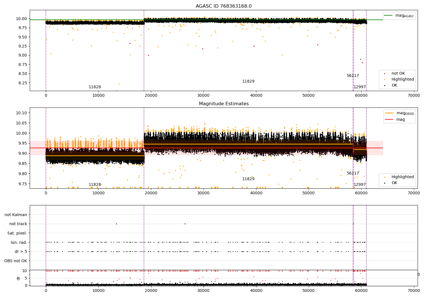This screenshot has height=297, width=425.
Task: Click the "not track" axis label
Action: point(18,224)
